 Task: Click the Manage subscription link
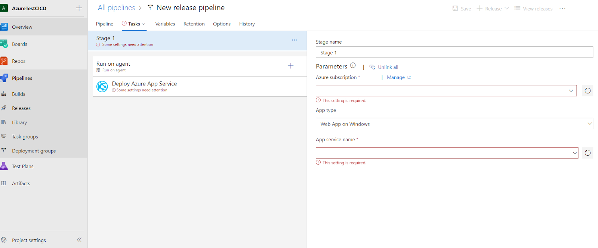(x=396, y=77)
